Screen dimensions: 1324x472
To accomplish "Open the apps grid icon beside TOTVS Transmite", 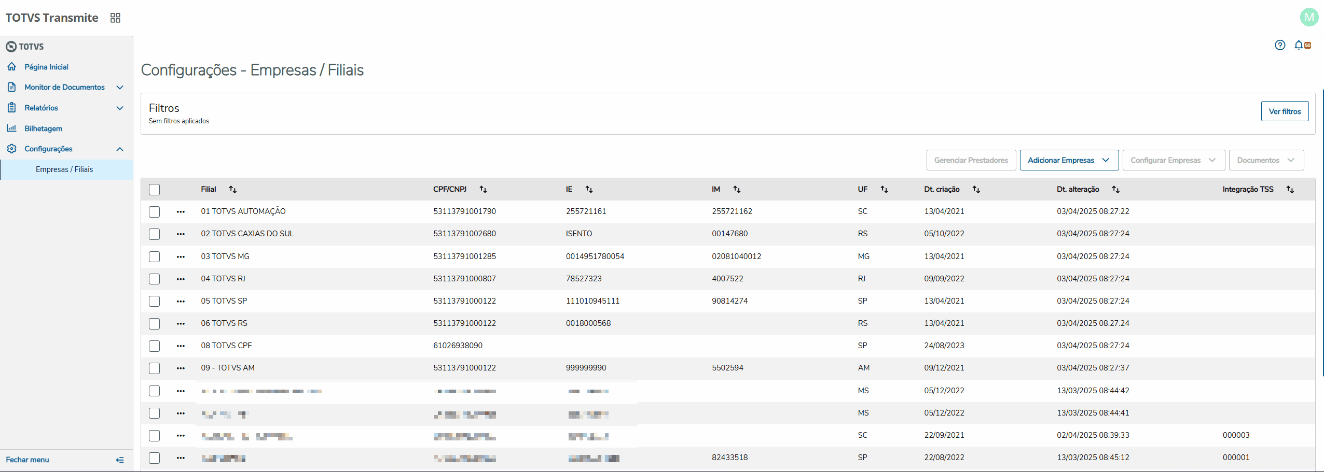I will (115, 18).
